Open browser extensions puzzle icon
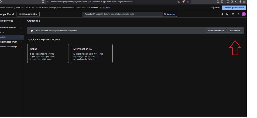This screenshot has height=118, width=257. [x=218, y=2]
